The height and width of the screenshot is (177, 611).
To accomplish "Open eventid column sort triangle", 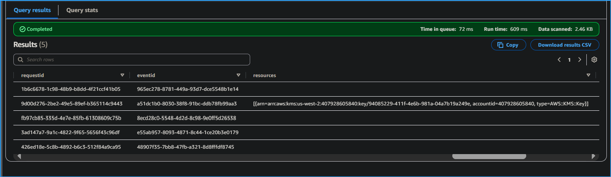I will pos(238,75).
